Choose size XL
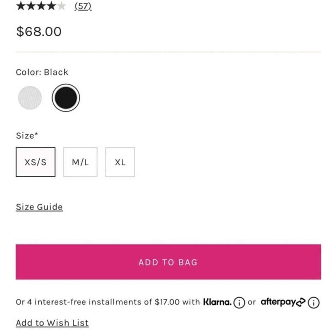This screenshot has height=330, width=330. (120, 162)
